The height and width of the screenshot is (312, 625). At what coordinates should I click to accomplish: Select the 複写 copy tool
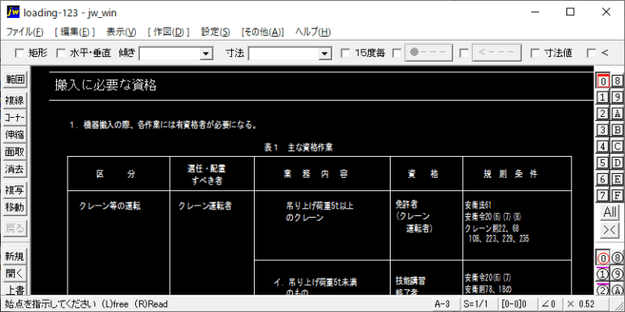click(x=15, y=190)
